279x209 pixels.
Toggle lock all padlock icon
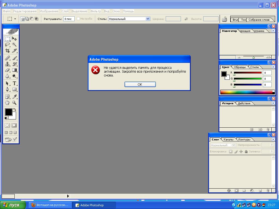tap(246, 152)
